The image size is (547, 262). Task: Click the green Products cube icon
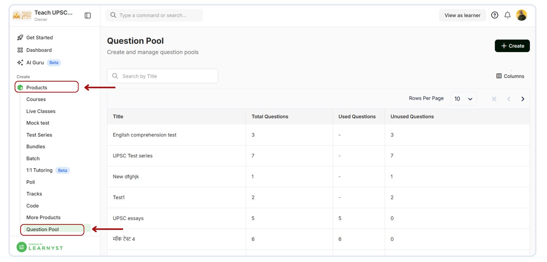coord(20,88)
